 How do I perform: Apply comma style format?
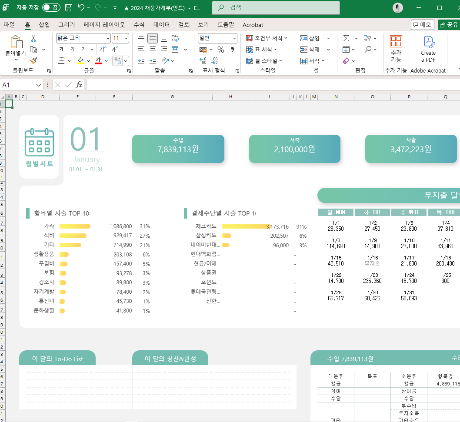click(x=232, y=50)
